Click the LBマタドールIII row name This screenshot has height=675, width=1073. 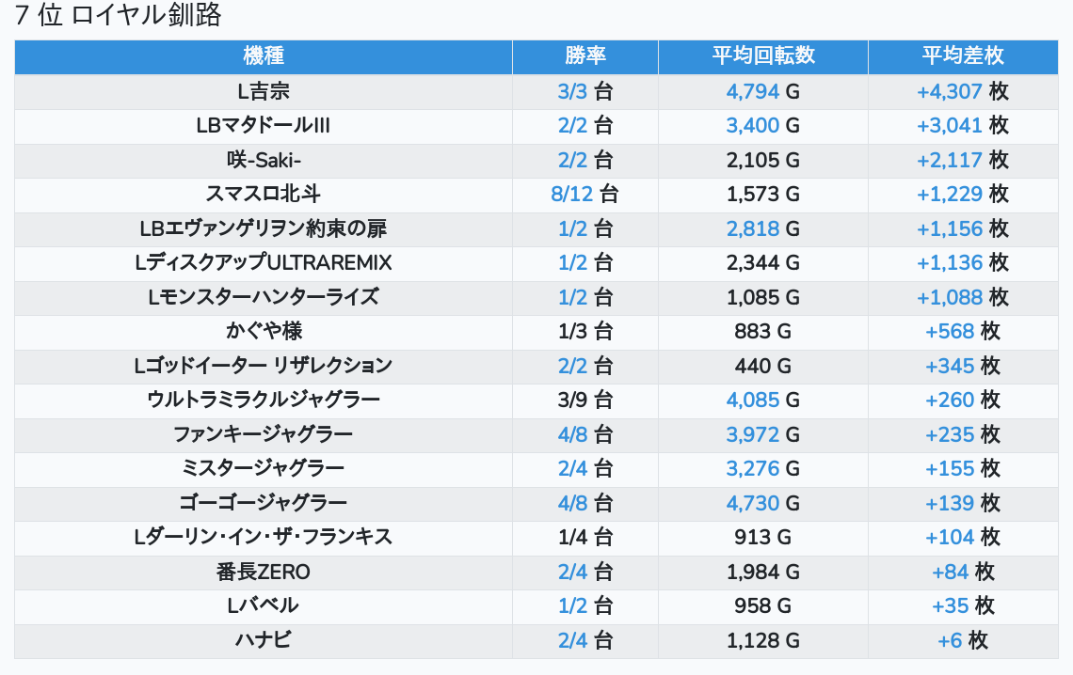click(264, 126)
